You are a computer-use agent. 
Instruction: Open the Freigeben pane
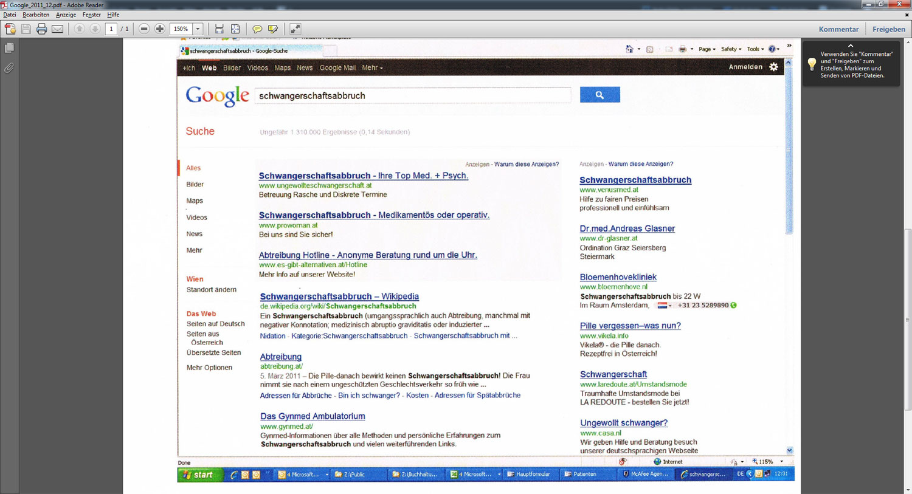coord(889,29)
